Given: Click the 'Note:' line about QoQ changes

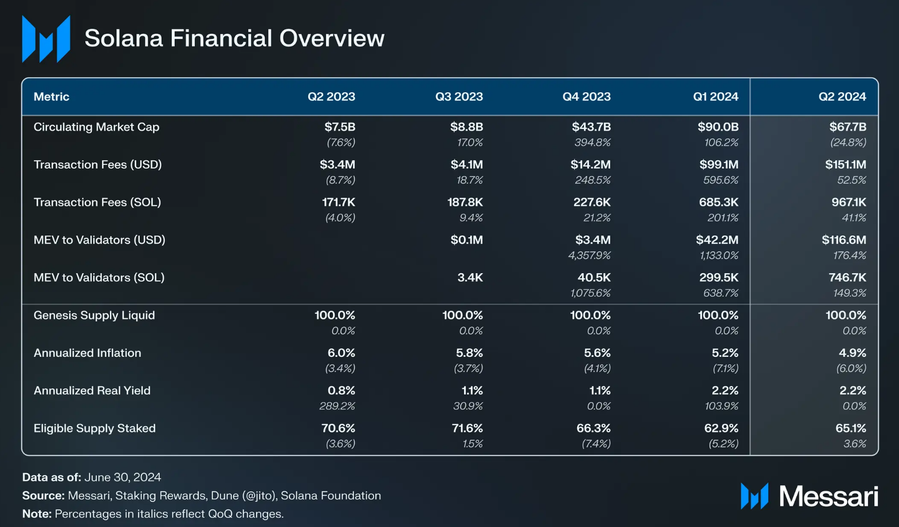Looking at the screenshot, I should coord(153,514).
